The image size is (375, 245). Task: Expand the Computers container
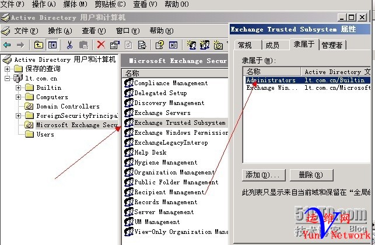click(x=18, y=97)
